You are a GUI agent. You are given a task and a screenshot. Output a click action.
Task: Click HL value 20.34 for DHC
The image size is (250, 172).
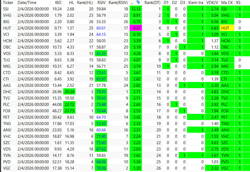coord(69,92)
